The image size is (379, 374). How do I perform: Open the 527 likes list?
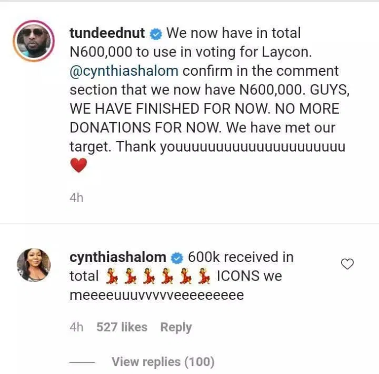[122, 327]
